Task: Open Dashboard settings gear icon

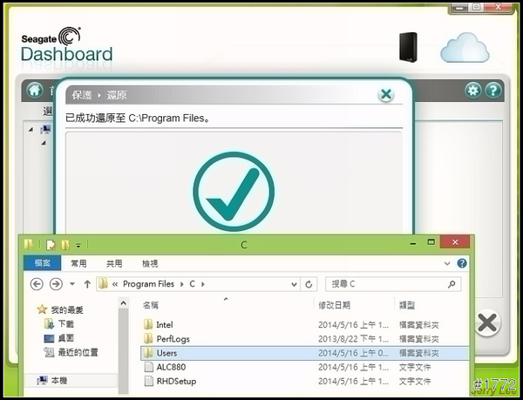Action: tap(473, 90)
